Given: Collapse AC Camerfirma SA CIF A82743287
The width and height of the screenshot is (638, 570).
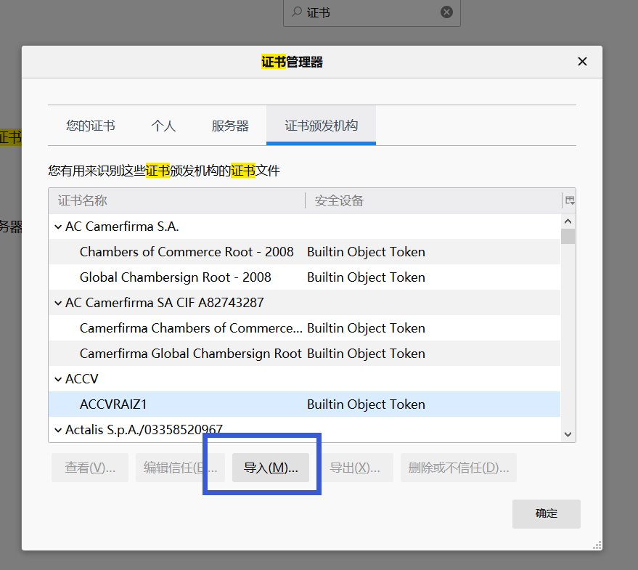Looking at the screenshot, I should coord(58,302).
